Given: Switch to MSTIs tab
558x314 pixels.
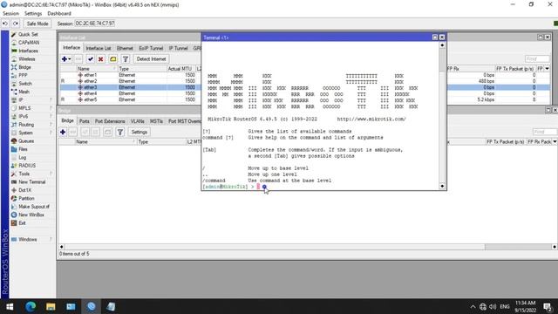Looking at the screenshot, I should [x=156, y=121].
